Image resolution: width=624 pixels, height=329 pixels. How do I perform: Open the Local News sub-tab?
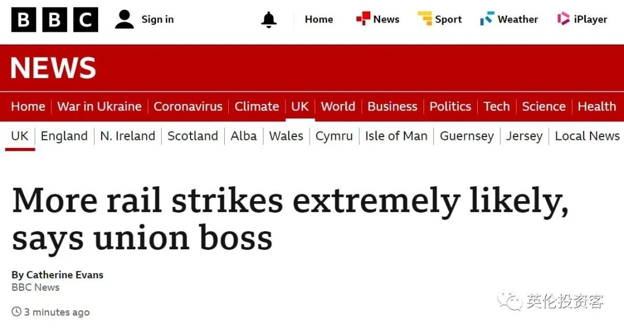(588, 136)
